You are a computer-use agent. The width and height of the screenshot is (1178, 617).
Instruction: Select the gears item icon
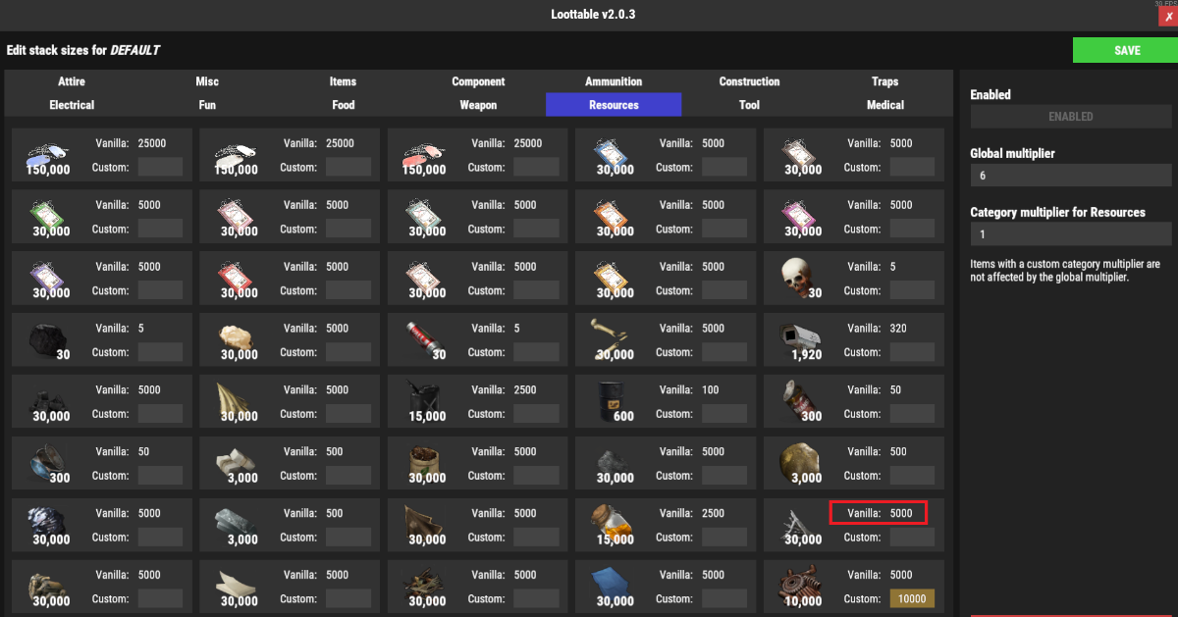pos(799,584)
